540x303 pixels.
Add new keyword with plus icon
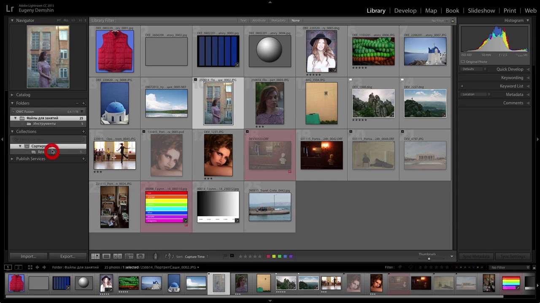(462, 86)
